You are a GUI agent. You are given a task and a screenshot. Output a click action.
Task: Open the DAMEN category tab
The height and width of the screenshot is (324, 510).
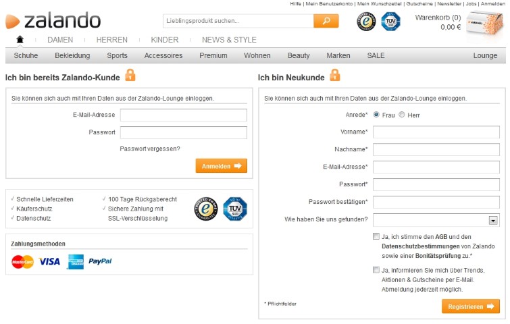point(60,40)
